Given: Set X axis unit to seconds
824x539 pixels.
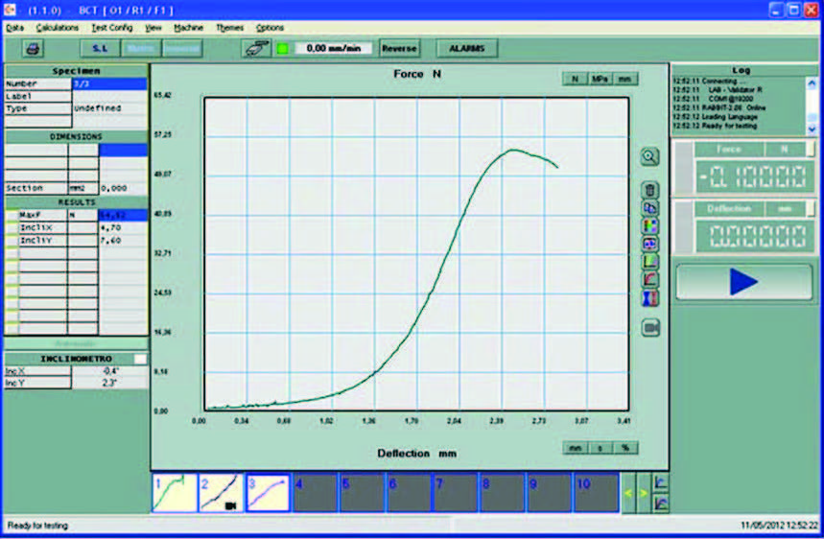Looking at the screenshot, I should [x=601, y=447].
